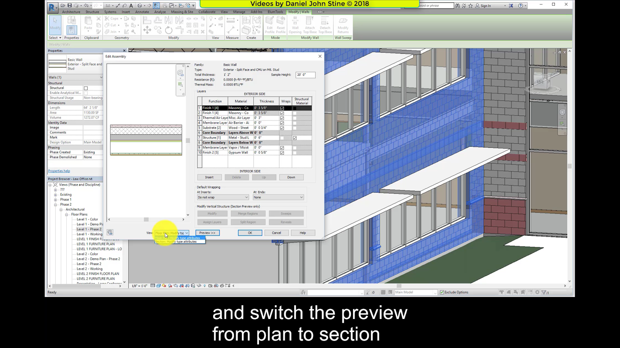Open the Annotate ribbon tab

coord(142,12)
